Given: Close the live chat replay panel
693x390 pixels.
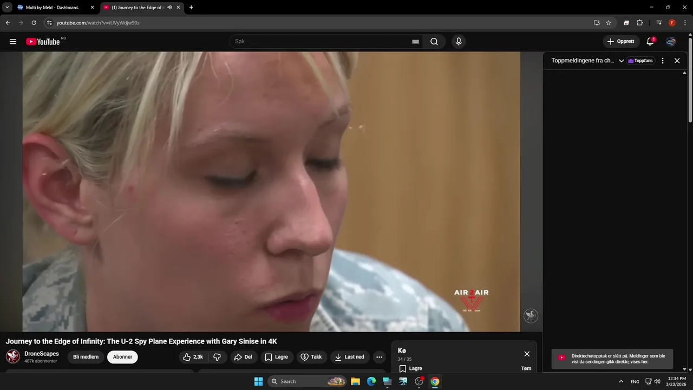Looking at the screenshot, I should 677,61.
